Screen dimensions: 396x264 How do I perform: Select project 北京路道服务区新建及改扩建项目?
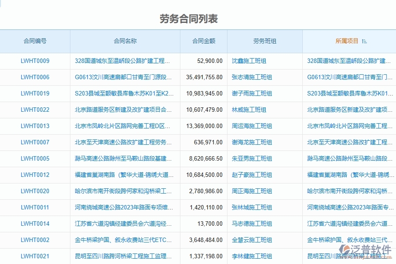pos(349,110)
